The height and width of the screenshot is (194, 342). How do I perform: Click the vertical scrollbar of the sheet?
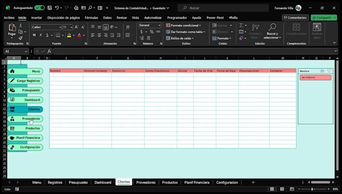(337, 116)
